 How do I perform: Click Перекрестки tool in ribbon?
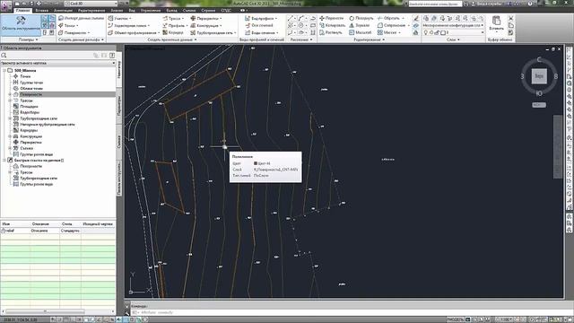(x=205, y=18)
